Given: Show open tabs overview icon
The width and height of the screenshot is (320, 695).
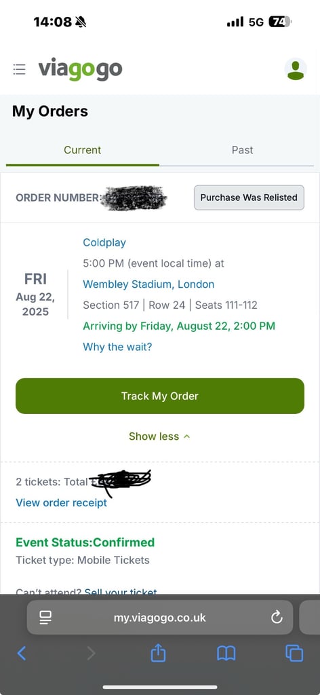Looking at the screenshot, I should coord(294,653).
